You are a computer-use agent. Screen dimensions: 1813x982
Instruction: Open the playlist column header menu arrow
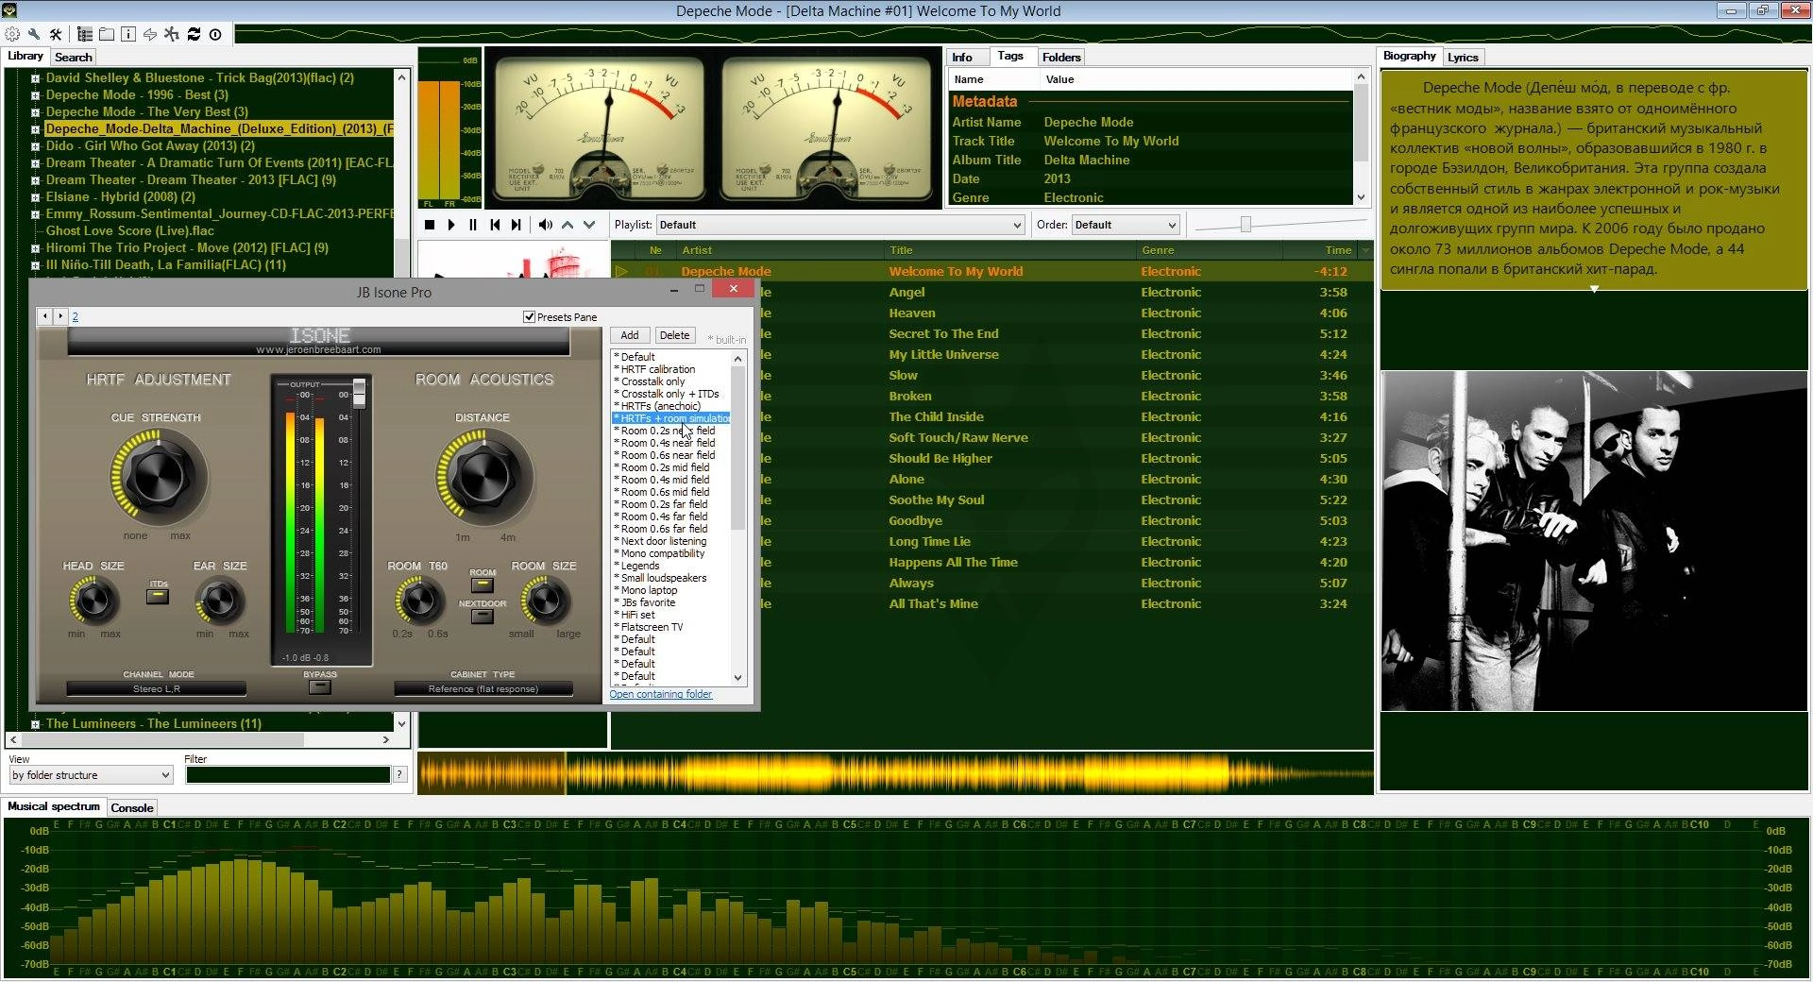(1364, 250)
